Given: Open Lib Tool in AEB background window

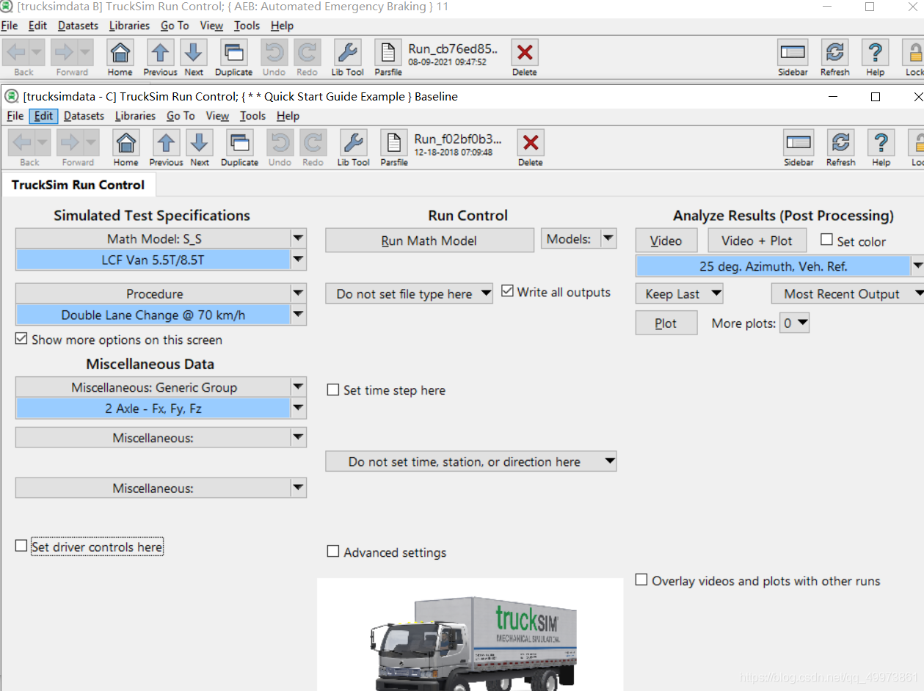Looking at the screenshot, I should [347, 52].
